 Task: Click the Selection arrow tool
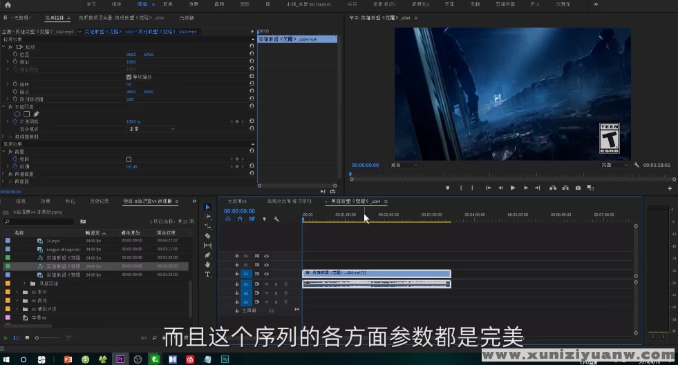(207, 206)
